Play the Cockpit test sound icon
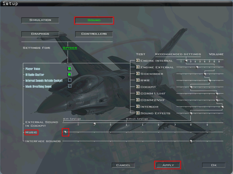This screenshot has width=233, height=174. (138, 87)
